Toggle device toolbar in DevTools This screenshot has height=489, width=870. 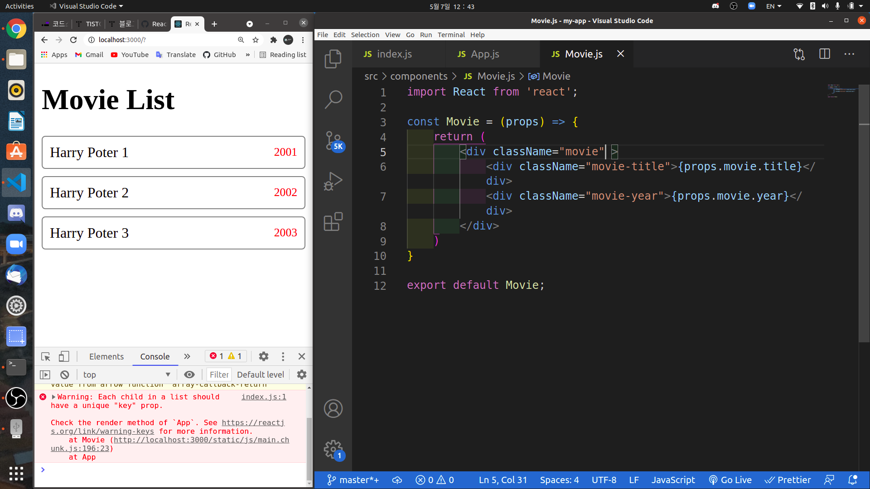64,357
